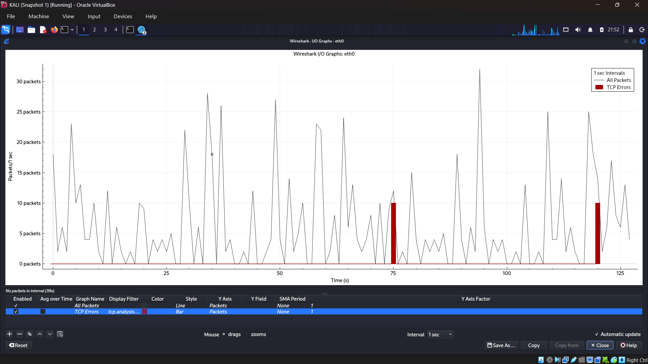Open the notifications bell icon
The image size is (648, 364).
point(590,30)
